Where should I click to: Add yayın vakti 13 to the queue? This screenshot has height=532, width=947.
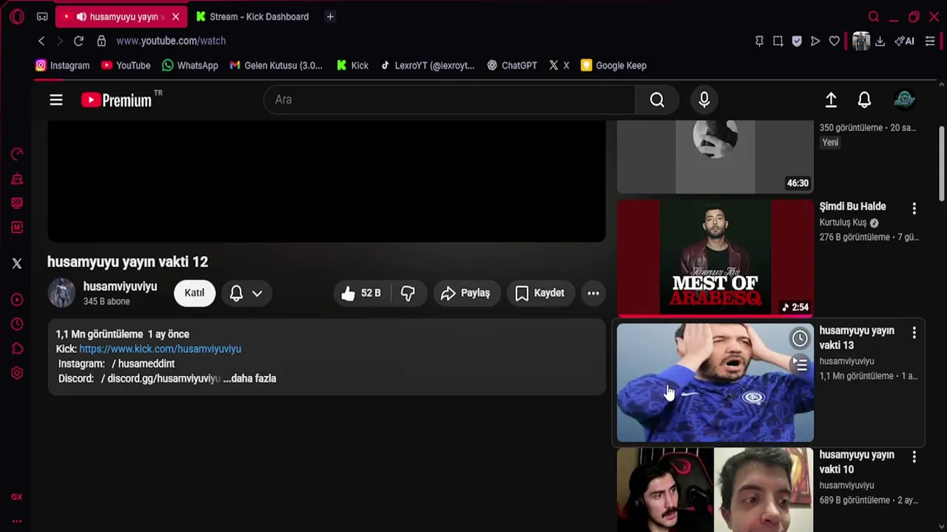click(x=800, y=364)
